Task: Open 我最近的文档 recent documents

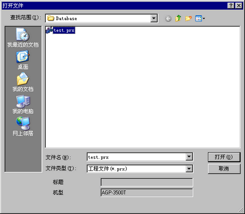Action: pos(23,38)
